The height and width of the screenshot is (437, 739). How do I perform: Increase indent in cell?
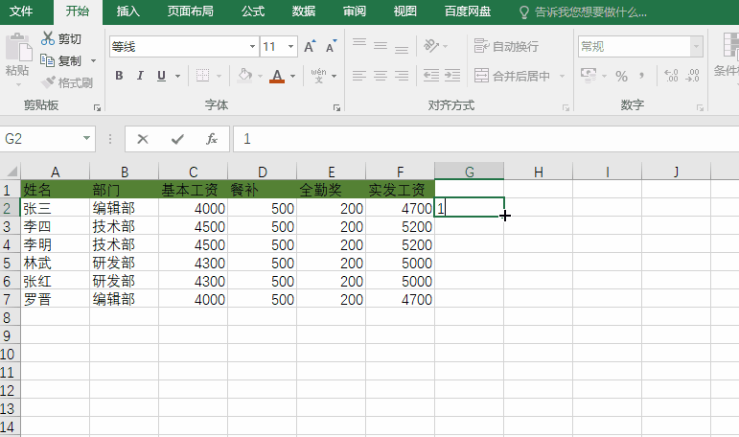(x=452, y=76)
